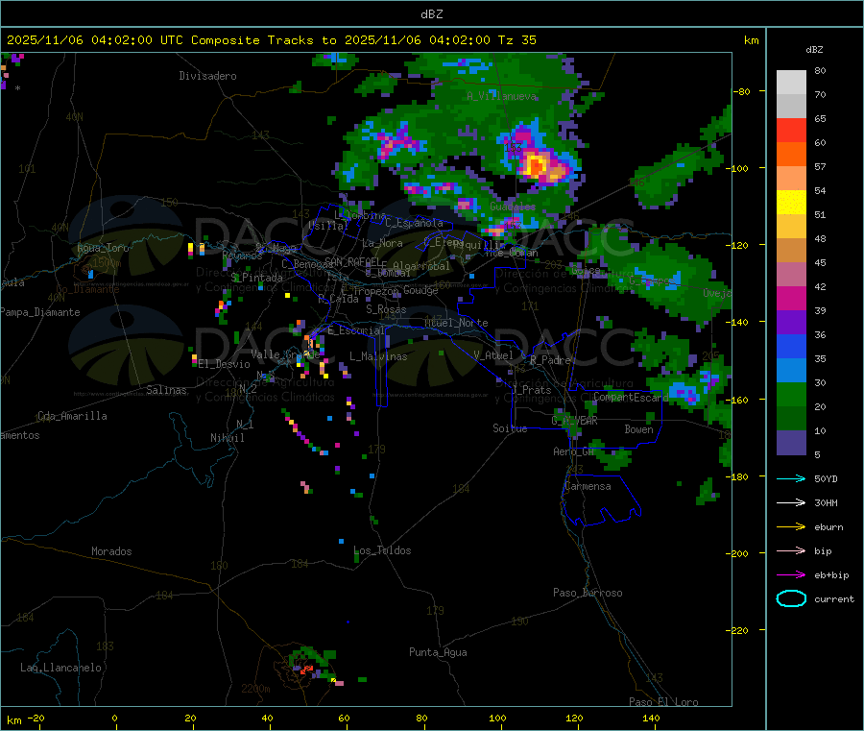Pick the light gray 80 dBZ legend swatch
The height and width of the screenshot is (731, 864).
tap(791, 83)
